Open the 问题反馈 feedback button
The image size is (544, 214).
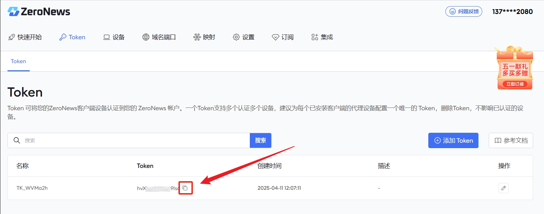tap(463, 12)
